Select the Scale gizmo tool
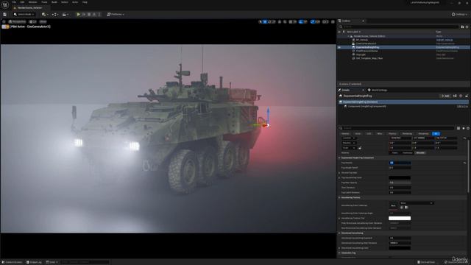The image size is (471, 265). 274,21
